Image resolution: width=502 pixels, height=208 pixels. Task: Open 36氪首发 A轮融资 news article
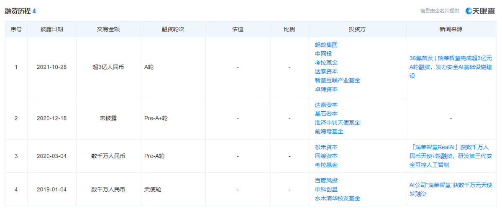click(x=451, y=67)
